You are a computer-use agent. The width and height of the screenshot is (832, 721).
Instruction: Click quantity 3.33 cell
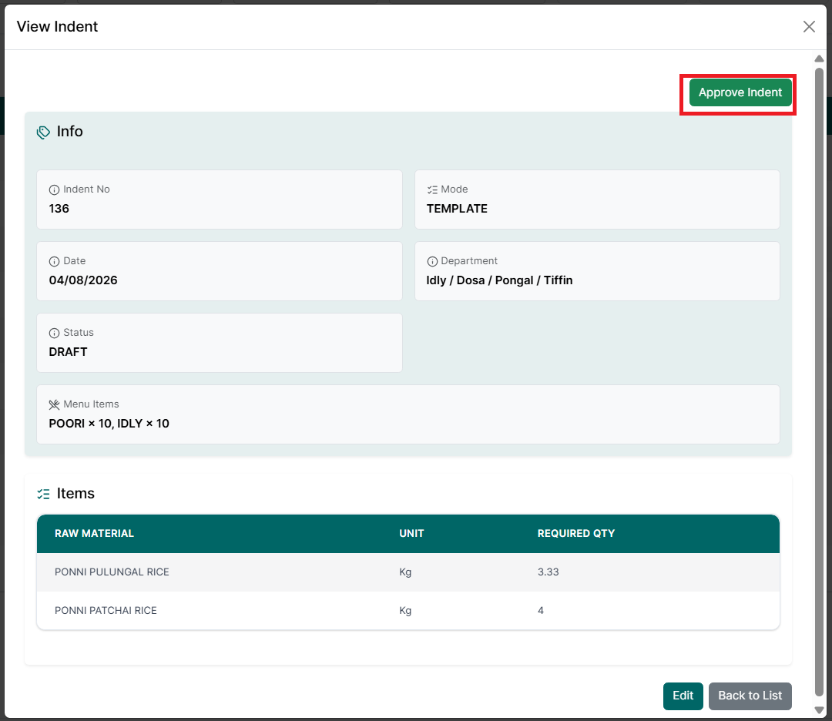point(549,572)
